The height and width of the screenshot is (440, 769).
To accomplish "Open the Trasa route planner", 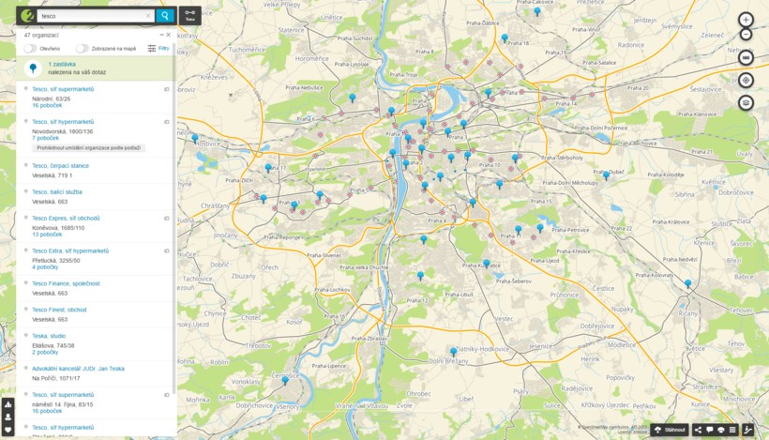I will click(189, 16).
